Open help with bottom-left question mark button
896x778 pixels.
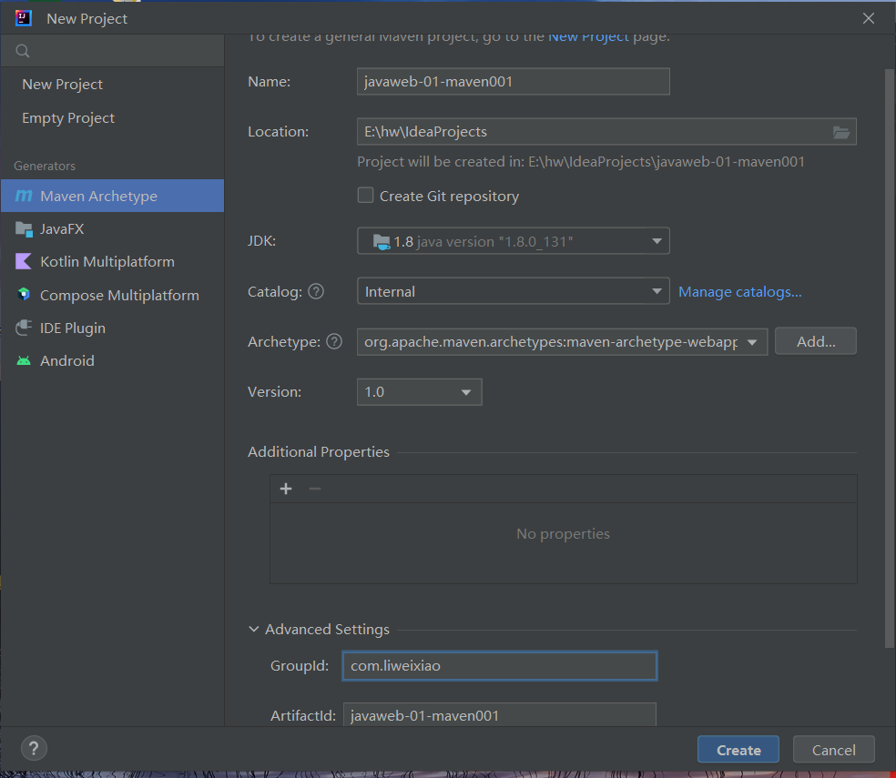coord(34,748)
